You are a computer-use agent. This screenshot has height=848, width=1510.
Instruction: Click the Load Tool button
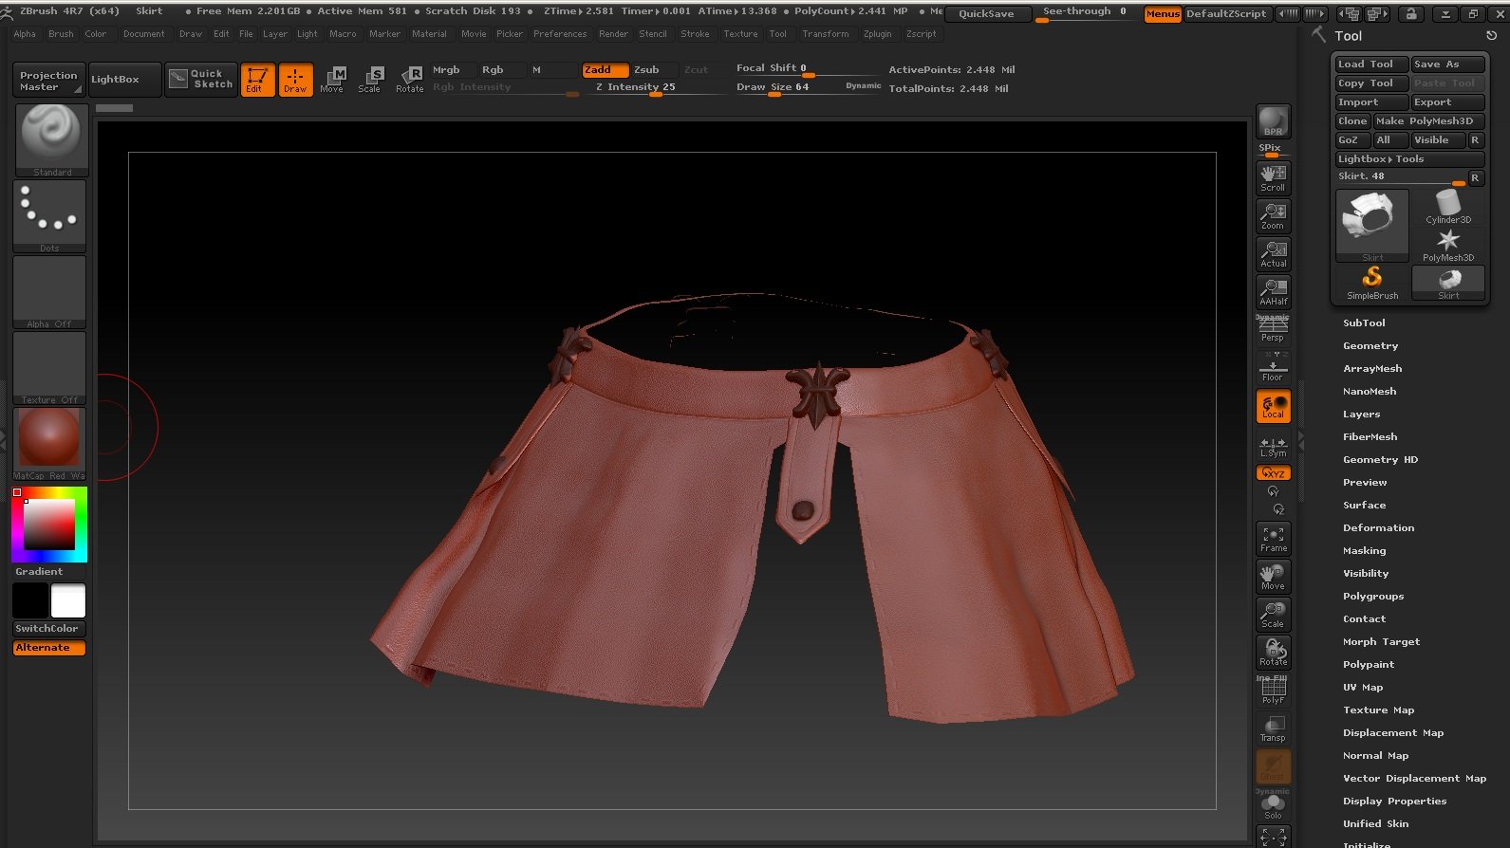(1371, 65)
